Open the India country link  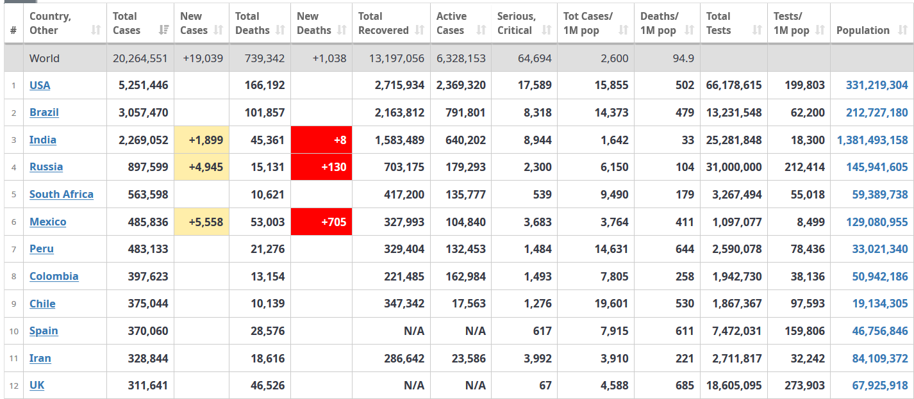43,140
